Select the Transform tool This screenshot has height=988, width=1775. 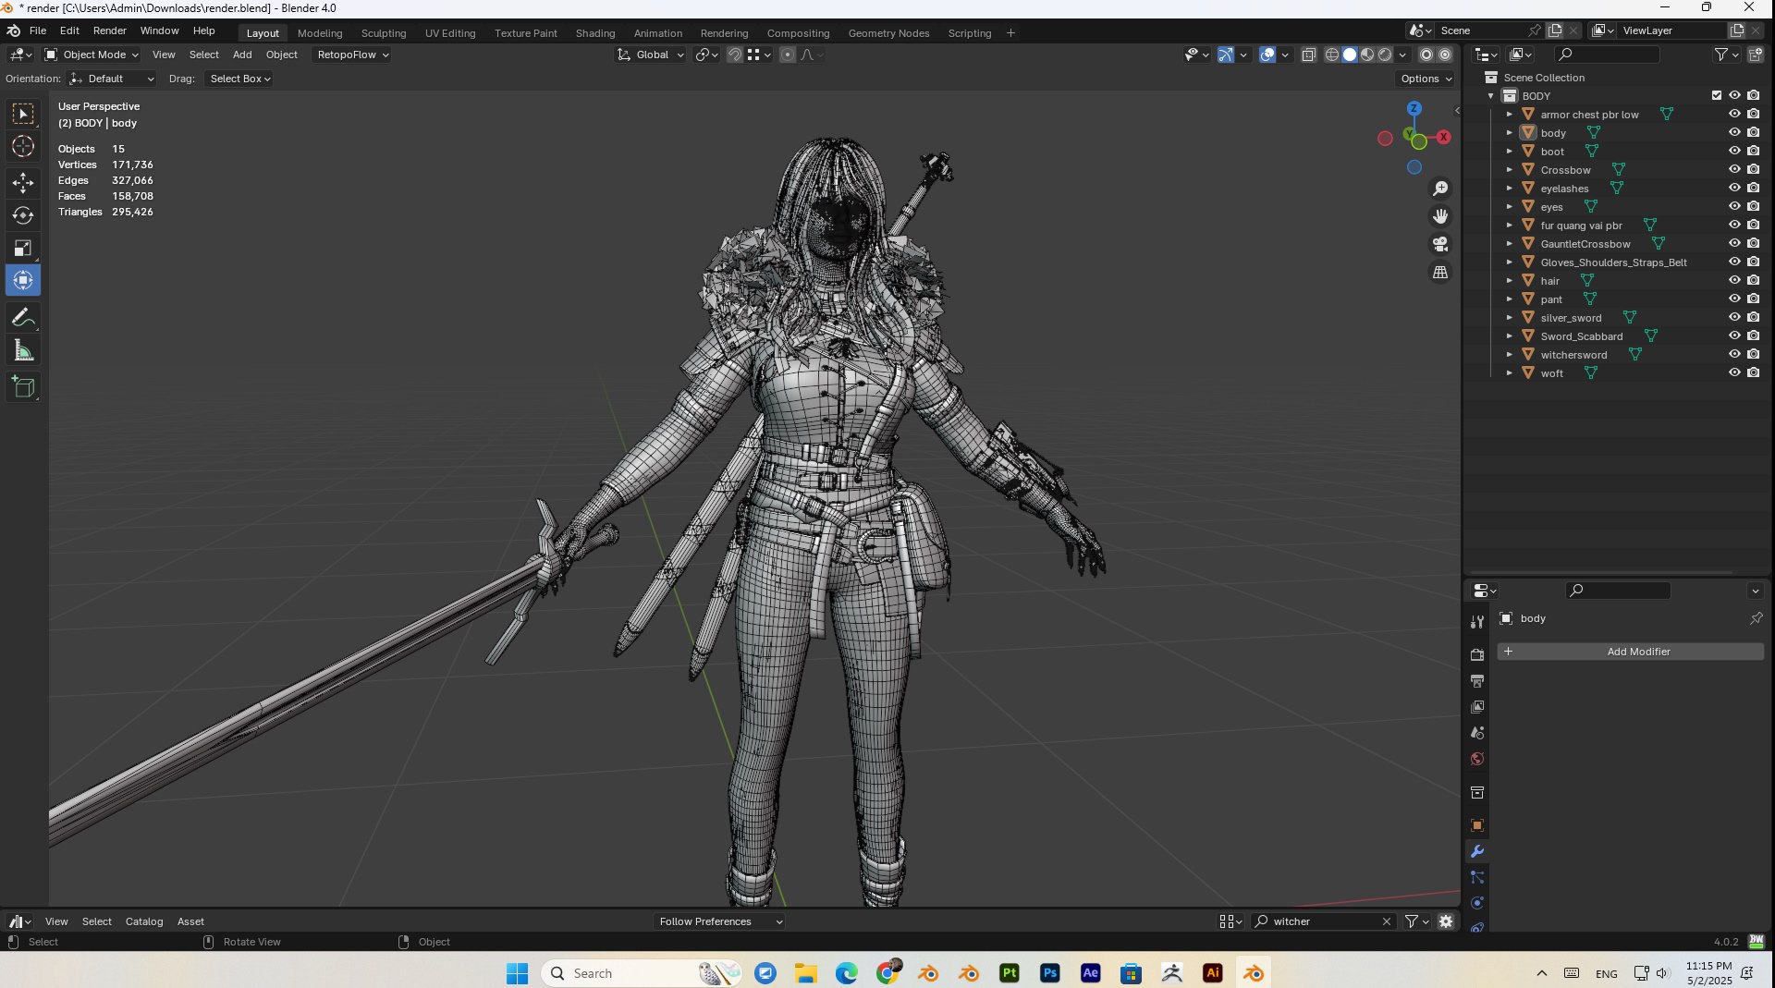click(x=23, y=280)
